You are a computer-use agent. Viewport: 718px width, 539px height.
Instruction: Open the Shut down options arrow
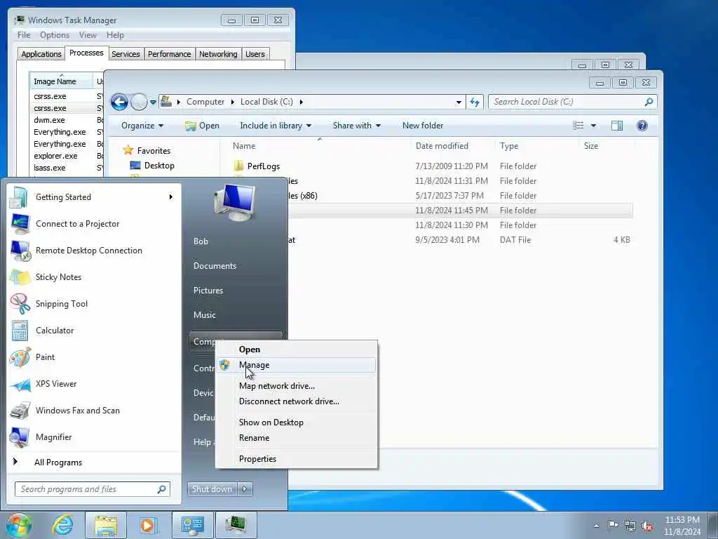point(245,489)
